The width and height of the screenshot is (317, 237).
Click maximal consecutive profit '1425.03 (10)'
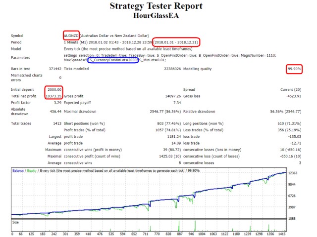[170, 157]
